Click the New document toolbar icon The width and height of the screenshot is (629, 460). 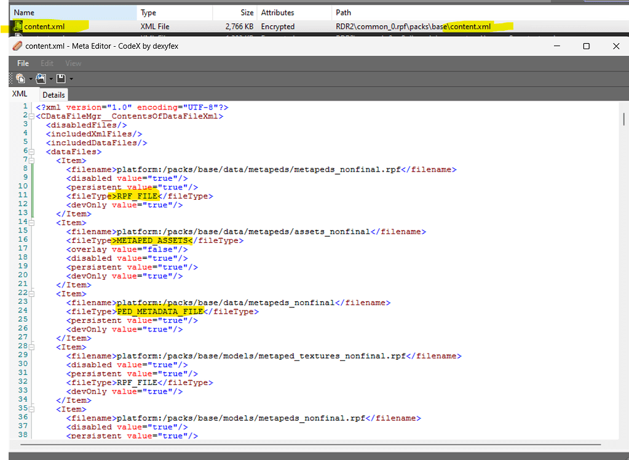click(x=20, y=78)
